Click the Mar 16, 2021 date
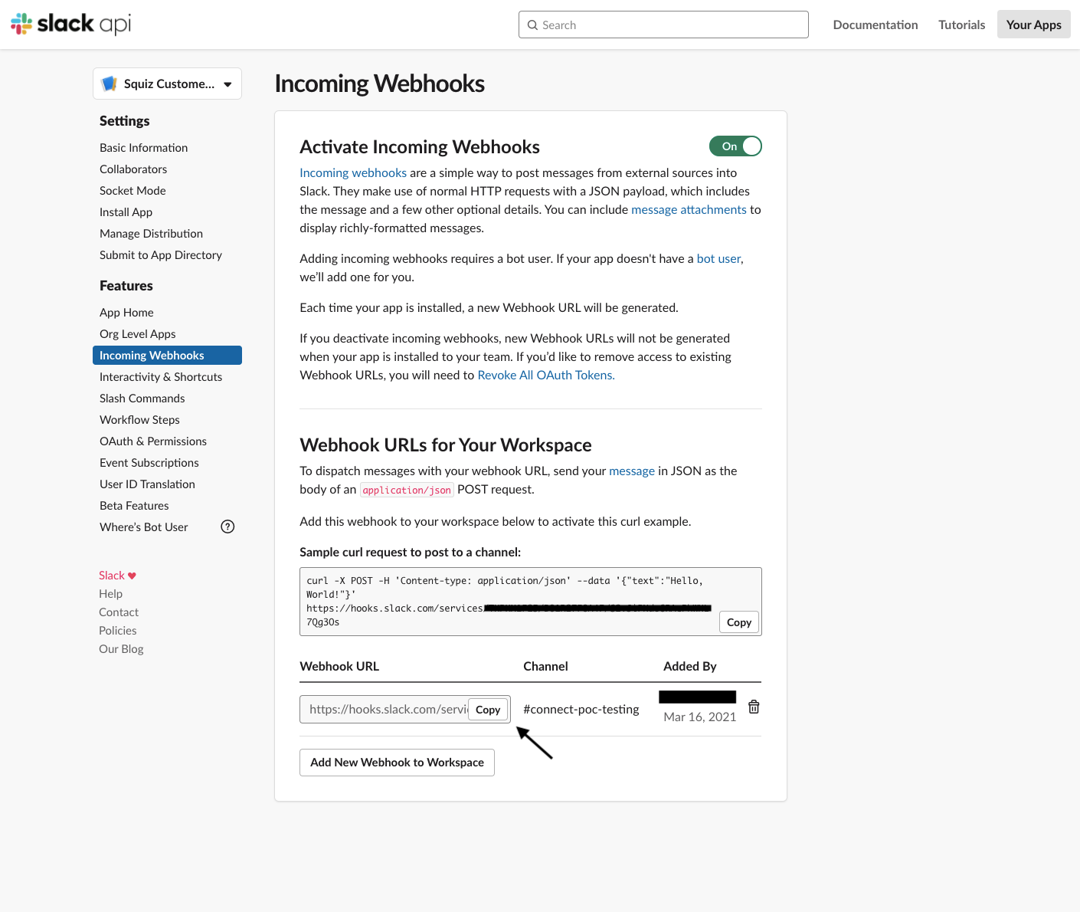The height and width of the screenshot is (912, 1080). coord(699,717)
